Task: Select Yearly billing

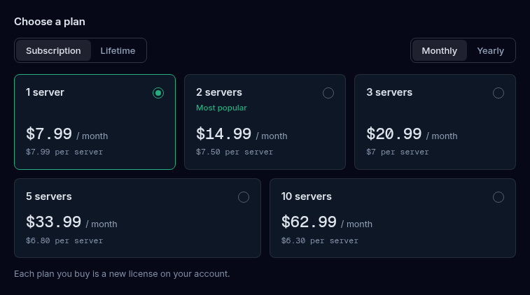Action: (491, 50)
